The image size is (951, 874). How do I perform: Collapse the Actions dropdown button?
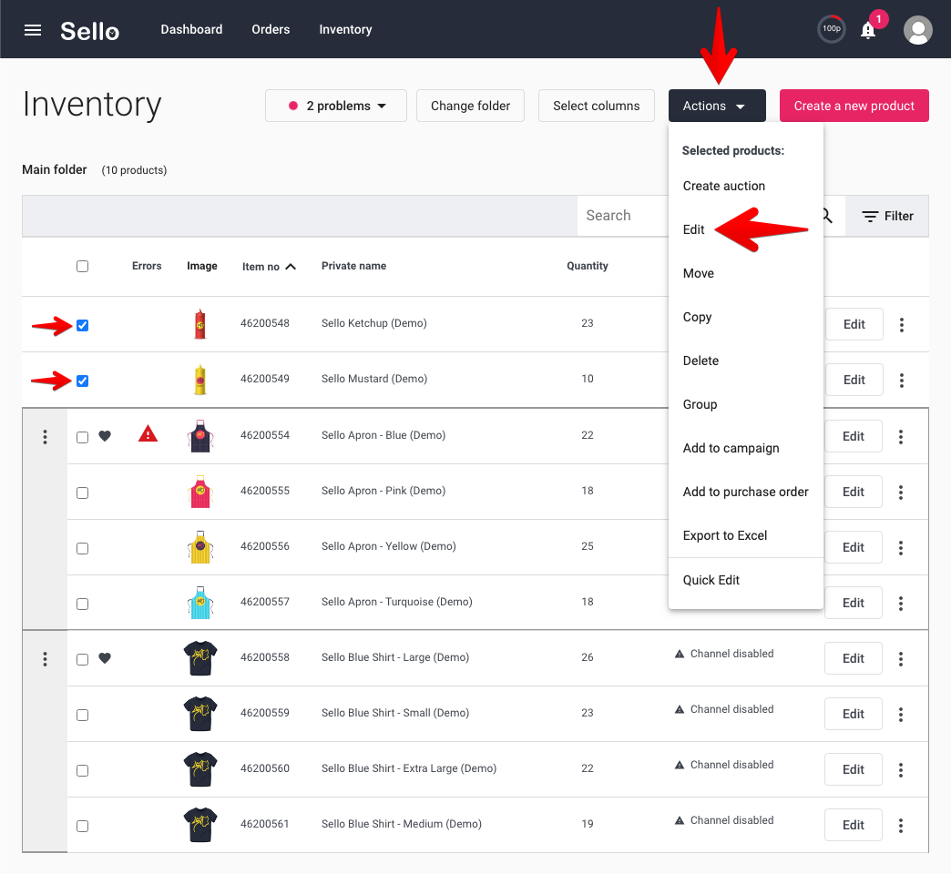(x=717, y=106)
